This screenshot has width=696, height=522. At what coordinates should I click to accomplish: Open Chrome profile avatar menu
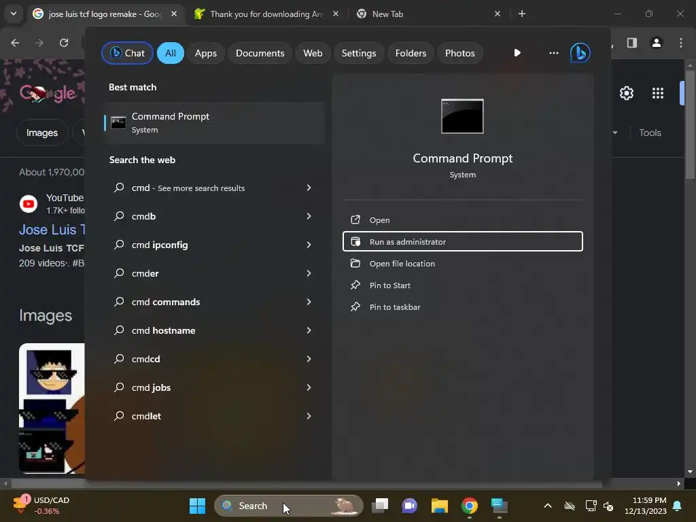pos(657,43)
